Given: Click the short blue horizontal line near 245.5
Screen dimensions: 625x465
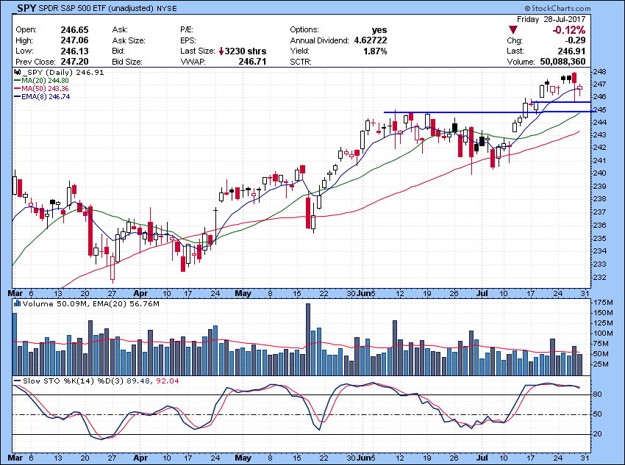Looking at the screenshot, I should (x=561, y=102).
